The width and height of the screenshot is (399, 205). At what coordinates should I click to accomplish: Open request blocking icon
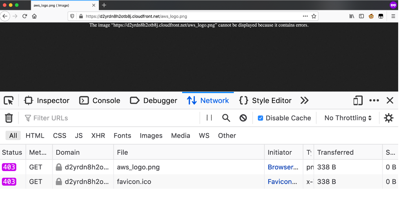click(x=243, y=118)
